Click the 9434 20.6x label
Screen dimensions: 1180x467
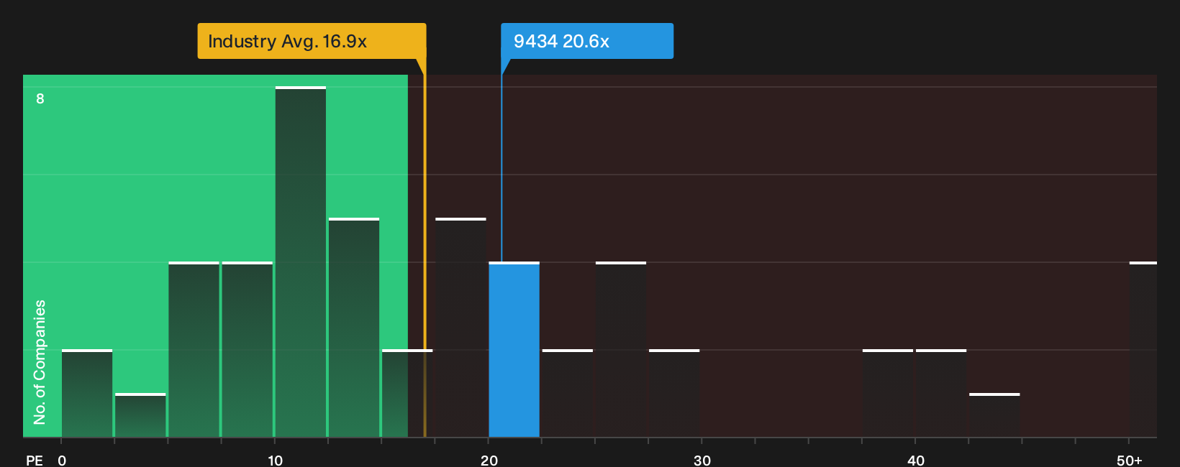587,41
